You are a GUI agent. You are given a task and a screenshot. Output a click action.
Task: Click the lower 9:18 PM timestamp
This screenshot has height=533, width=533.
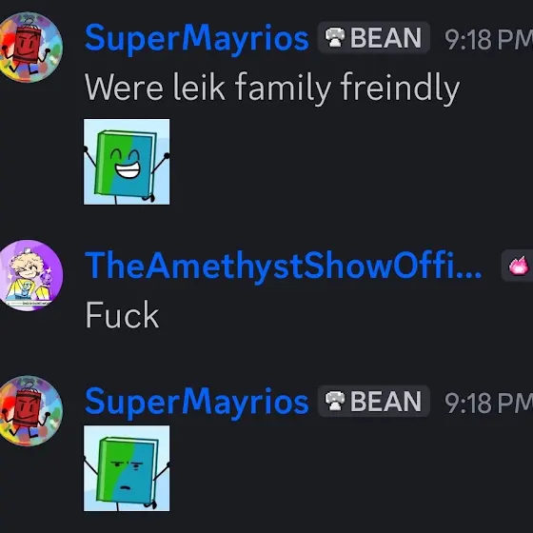pos(488,404)
